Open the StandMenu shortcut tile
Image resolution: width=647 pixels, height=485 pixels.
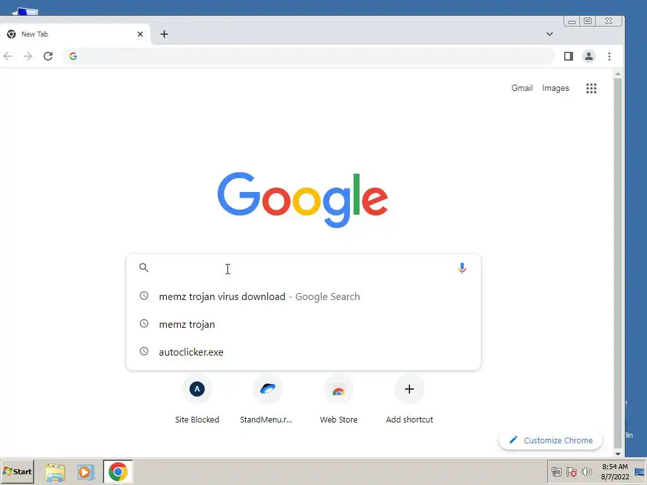[x=267, y=399]
